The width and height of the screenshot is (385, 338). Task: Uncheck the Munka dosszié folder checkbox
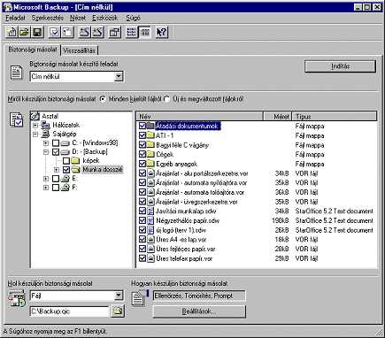pos(66,170)
